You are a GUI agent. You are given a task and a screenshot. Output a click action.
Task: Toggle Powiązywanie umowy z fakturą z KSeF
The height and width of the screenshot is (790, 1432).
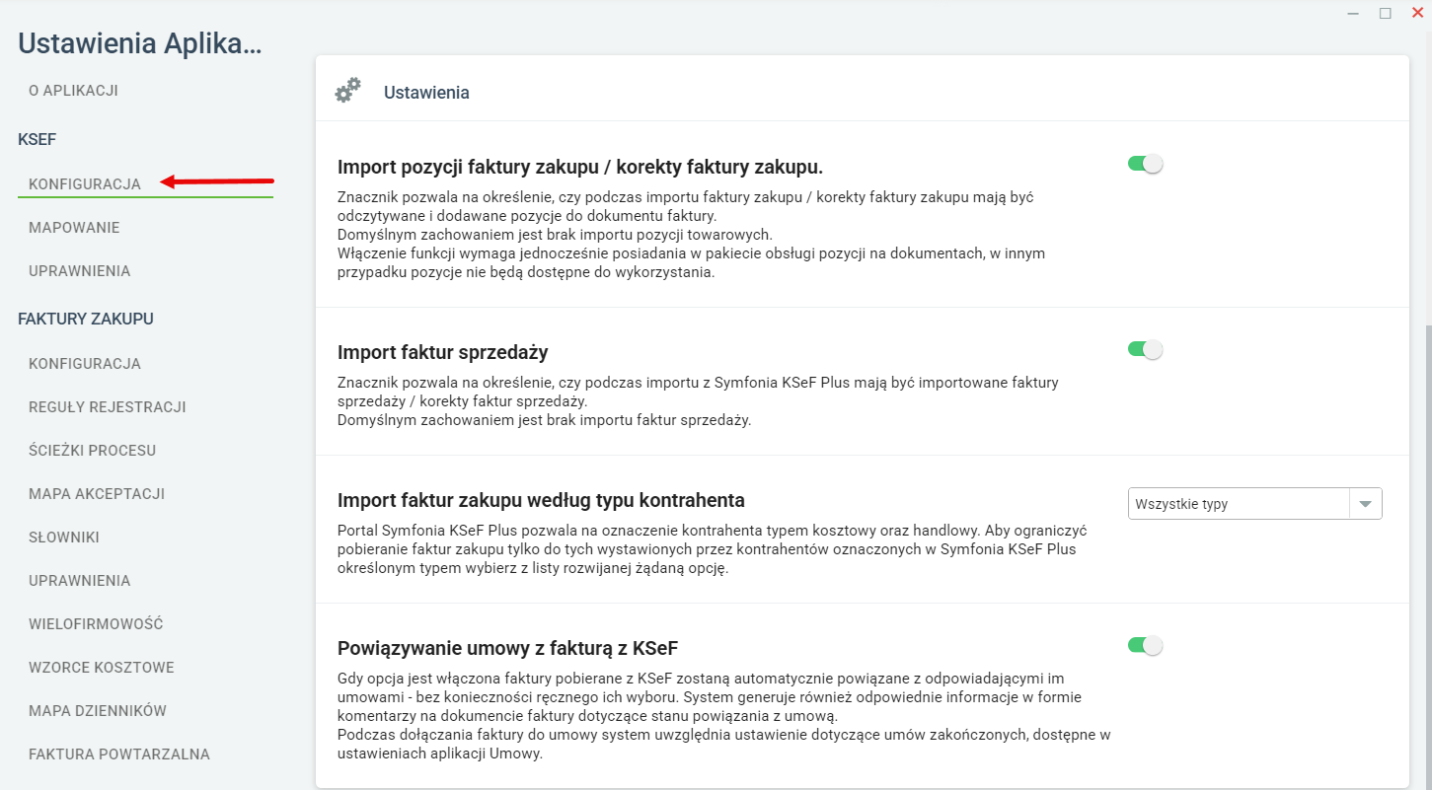(x=1145, y=646)
